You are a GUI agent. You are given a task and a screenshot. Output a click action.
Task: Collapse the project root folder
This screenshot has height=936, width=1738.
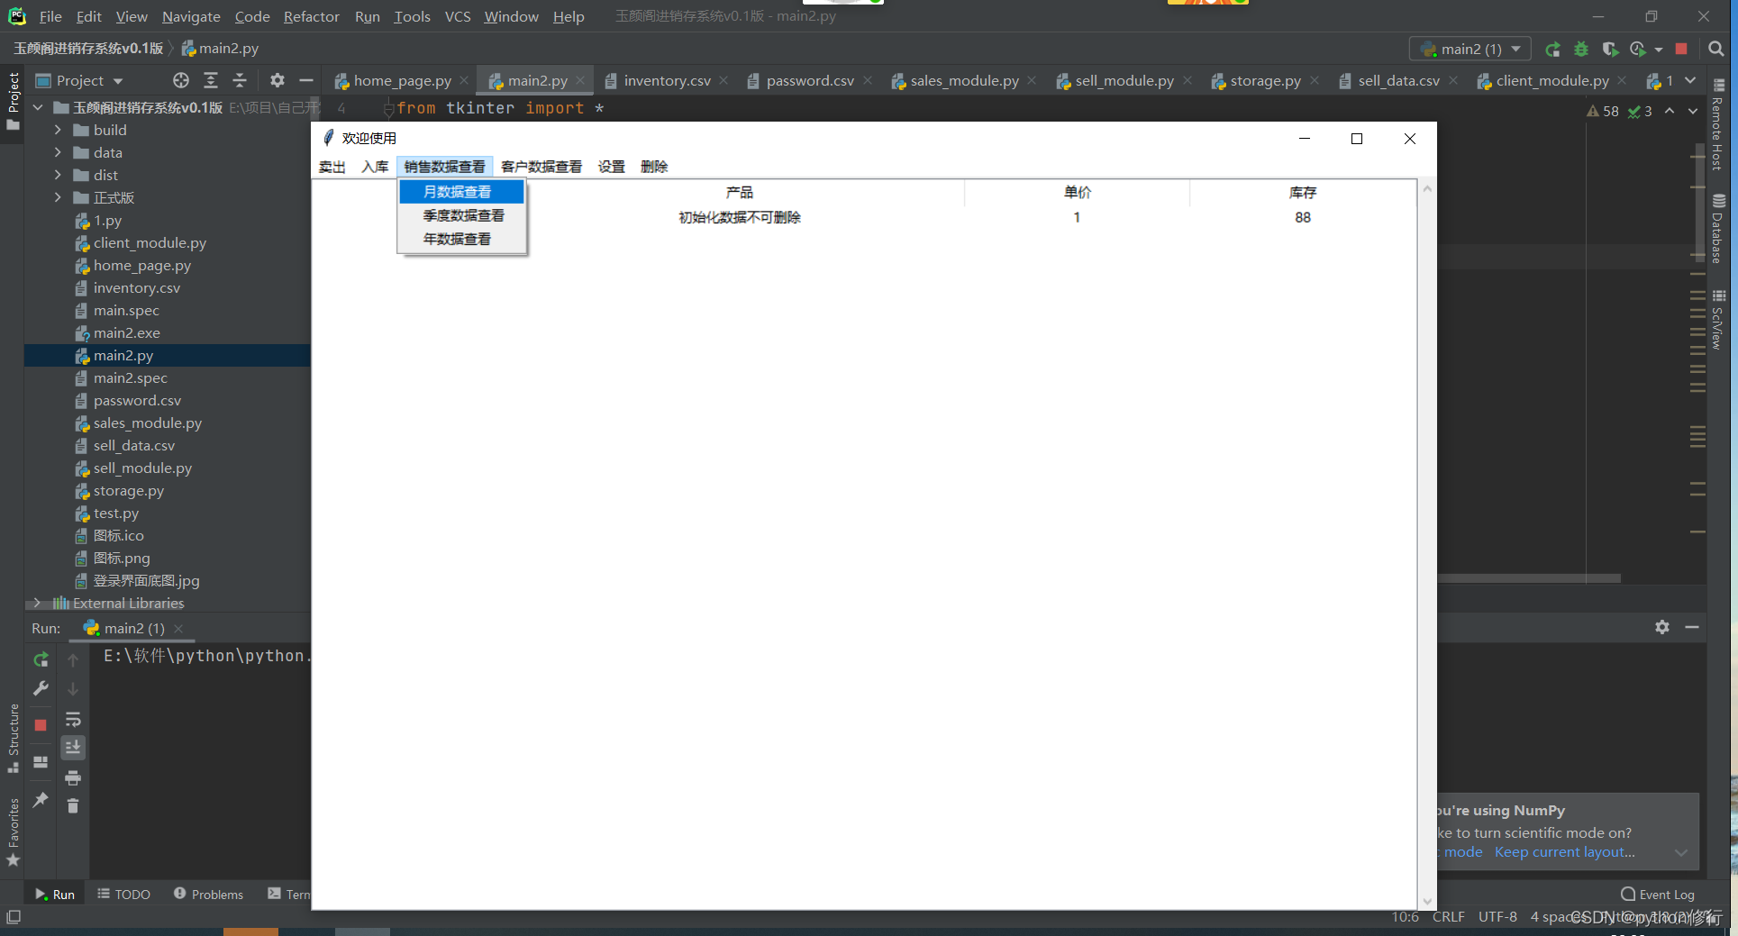click(x=38, y=107)
